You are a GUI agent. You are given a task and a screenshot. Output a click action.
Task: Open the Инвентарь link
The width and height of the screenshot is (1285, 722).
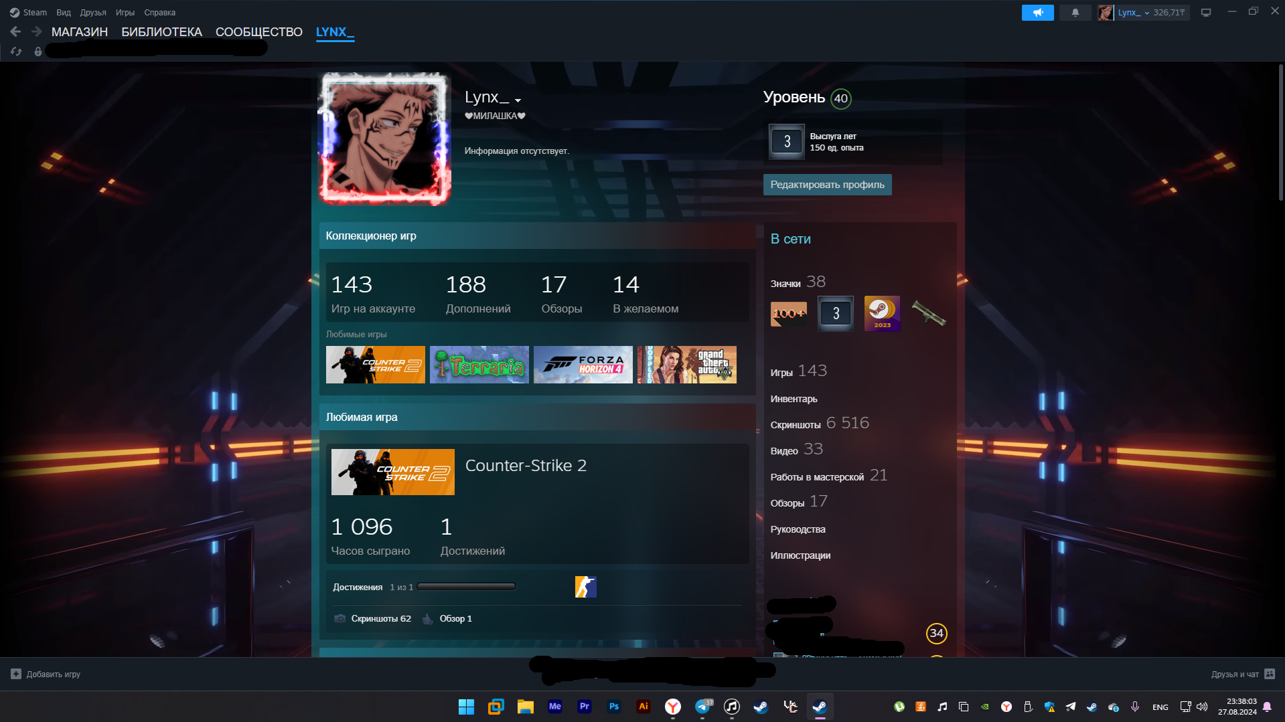click(793, 399)
